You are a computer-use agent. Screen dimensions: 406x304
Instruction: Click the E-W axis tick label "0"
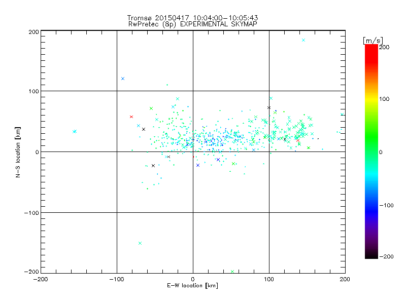point(193,279)
